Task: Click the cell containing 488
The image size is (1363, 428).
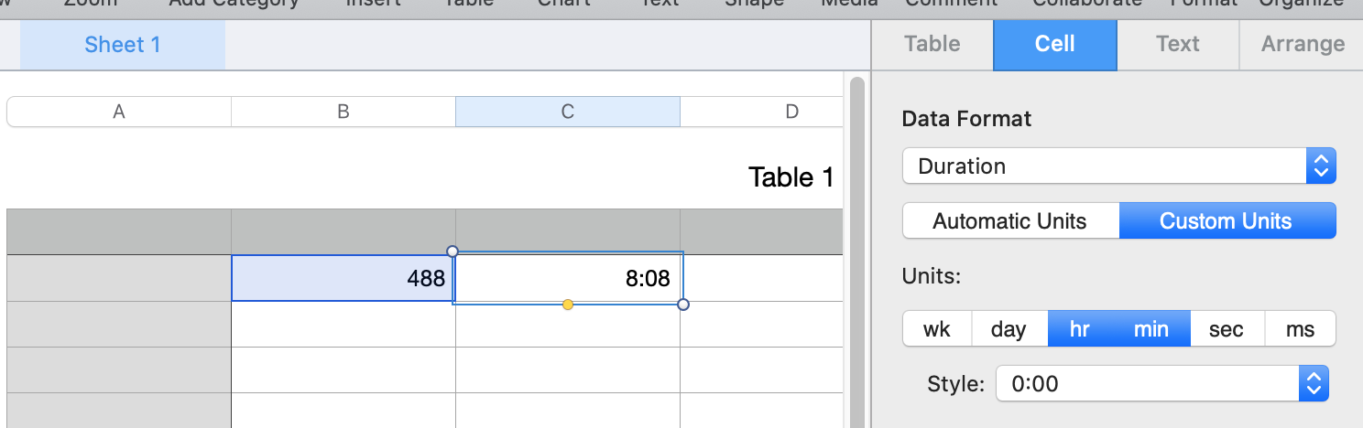Action: click(x=343, y=279)
